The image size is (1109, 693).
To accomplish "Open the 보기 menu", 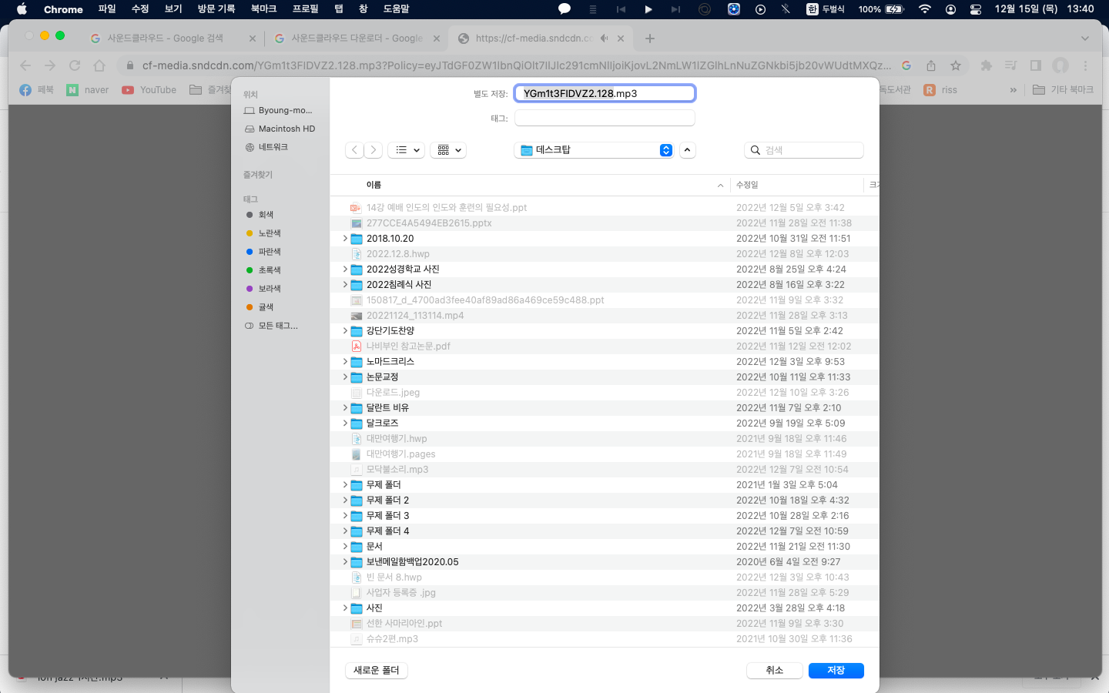I will [173, 9].
